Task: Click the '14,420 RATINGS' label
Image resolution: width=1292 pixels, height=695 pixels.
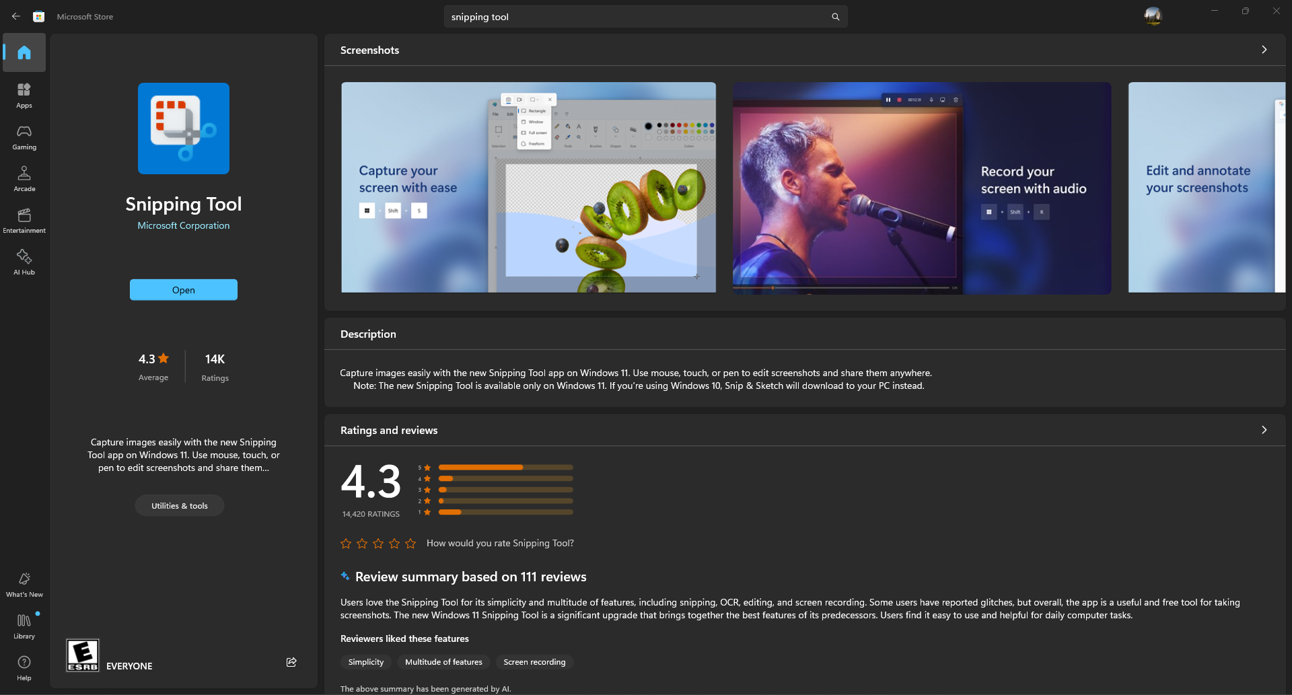Action: pyautogui.click(x=371, y=514)
